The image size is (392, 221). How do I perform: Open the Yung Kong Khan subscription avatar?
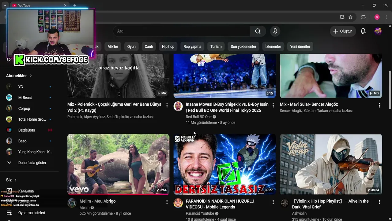pyautogui.click(x=9, y=152)
